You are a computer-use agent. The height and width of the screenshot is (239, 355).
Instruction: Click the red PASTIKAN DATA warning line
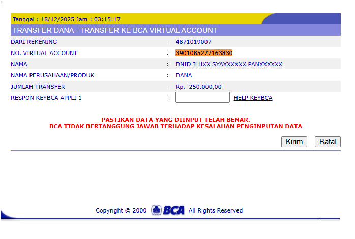[x=175, y=120]
